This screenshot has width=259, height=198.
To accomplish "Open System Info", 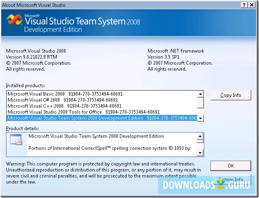I will point(231,179).
